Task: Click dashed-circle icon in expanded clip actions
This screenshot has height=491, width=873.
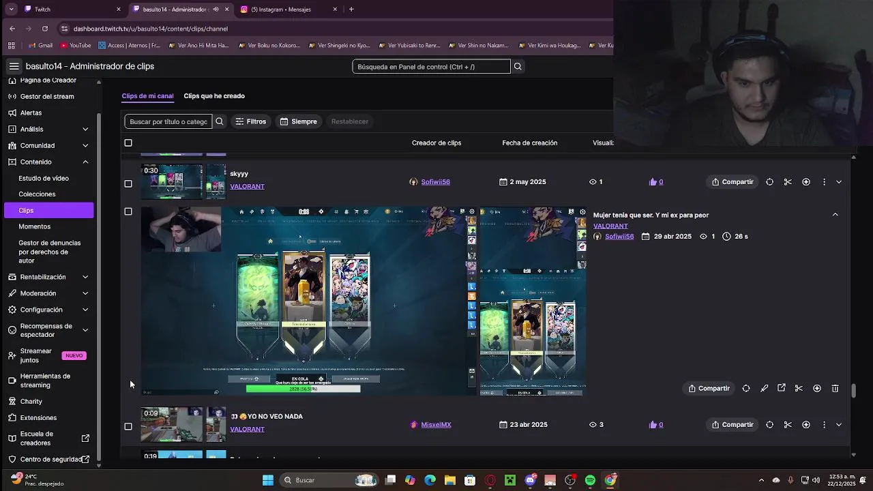Action: click(x=746, y=389)
